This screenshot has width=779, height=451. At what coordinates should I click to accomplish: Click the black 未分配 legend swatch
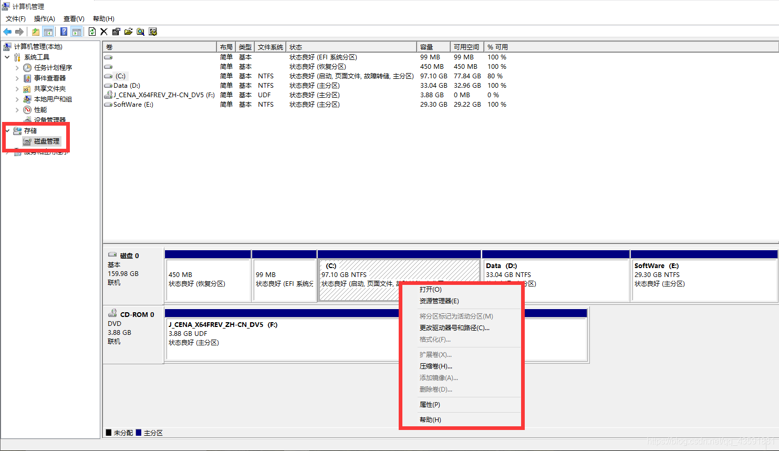point(109,433)
